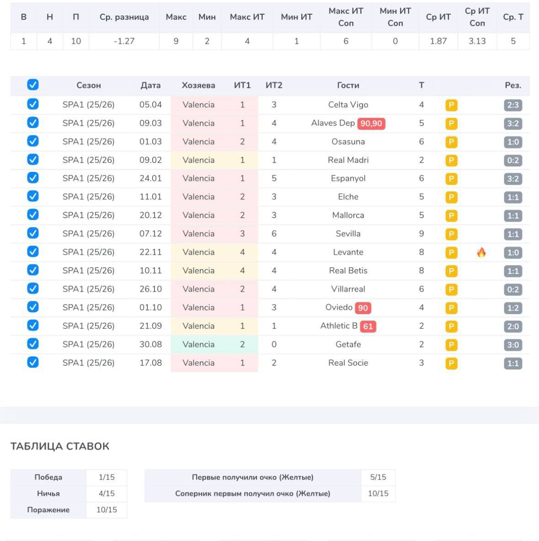Click the ИТ1 column header
This screenshot has height=541, width=539.
pyautogui.click(x=242, y=85)
